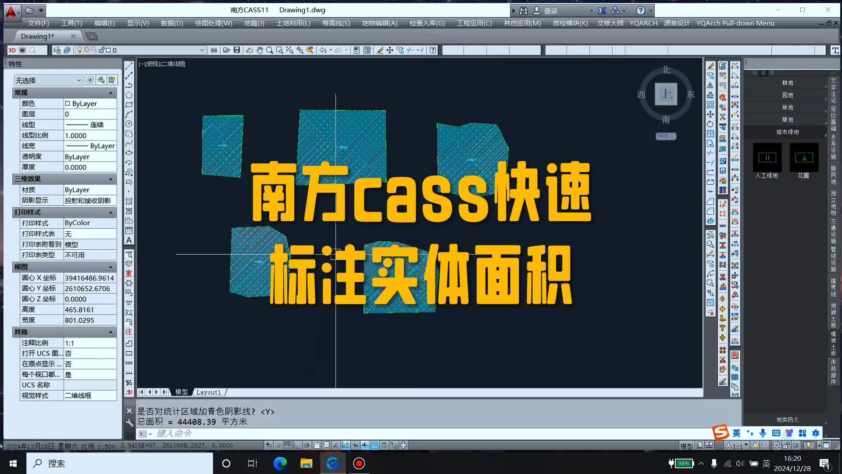This screenshot has height=474, width=842.
Task: Select the polygon draw tool
Action: tap(129, 95)
